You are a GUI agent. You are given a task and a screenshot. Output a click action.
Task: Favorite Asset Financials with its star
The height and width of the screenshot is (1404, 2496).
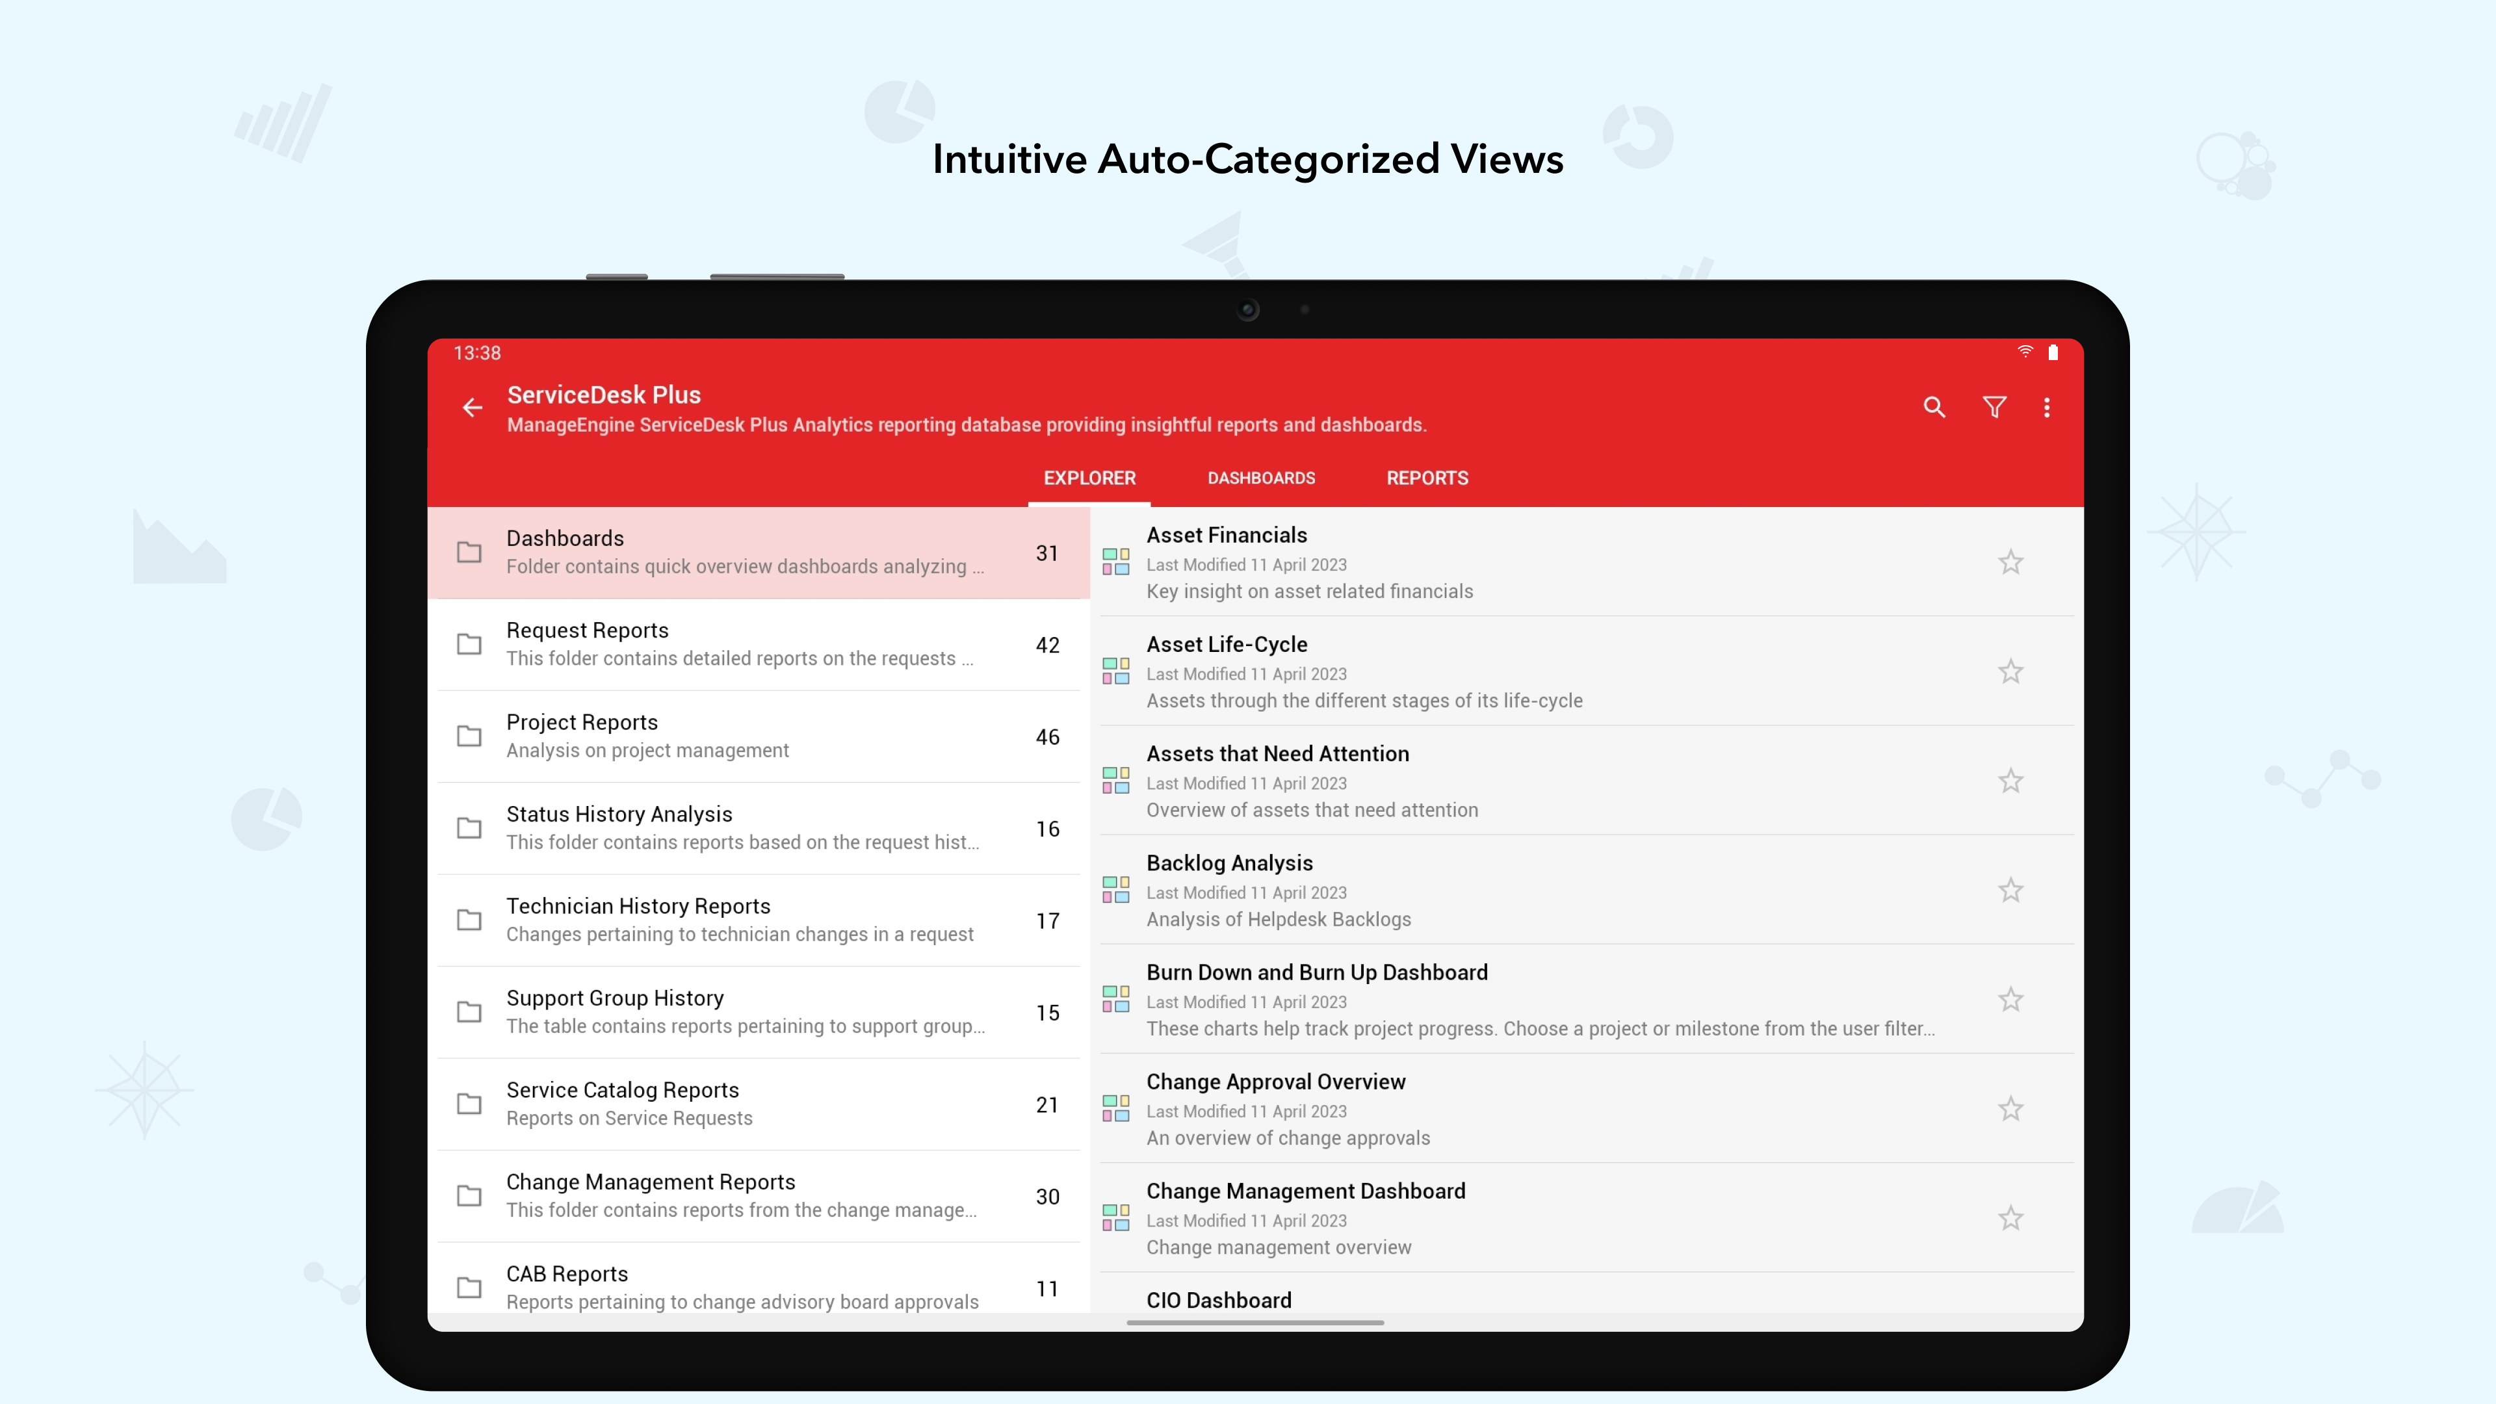point(2010,562)
